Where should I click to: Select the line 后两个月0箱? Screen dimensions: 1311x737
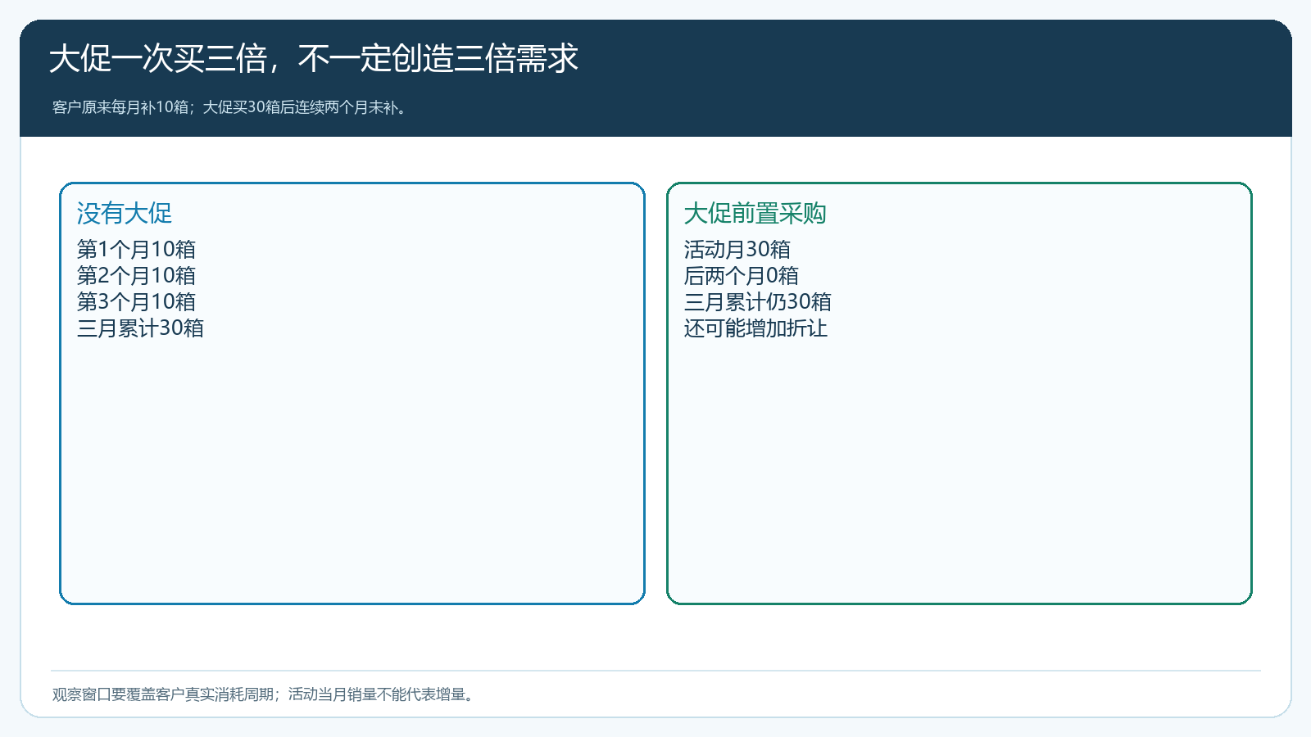click(742, 275)
